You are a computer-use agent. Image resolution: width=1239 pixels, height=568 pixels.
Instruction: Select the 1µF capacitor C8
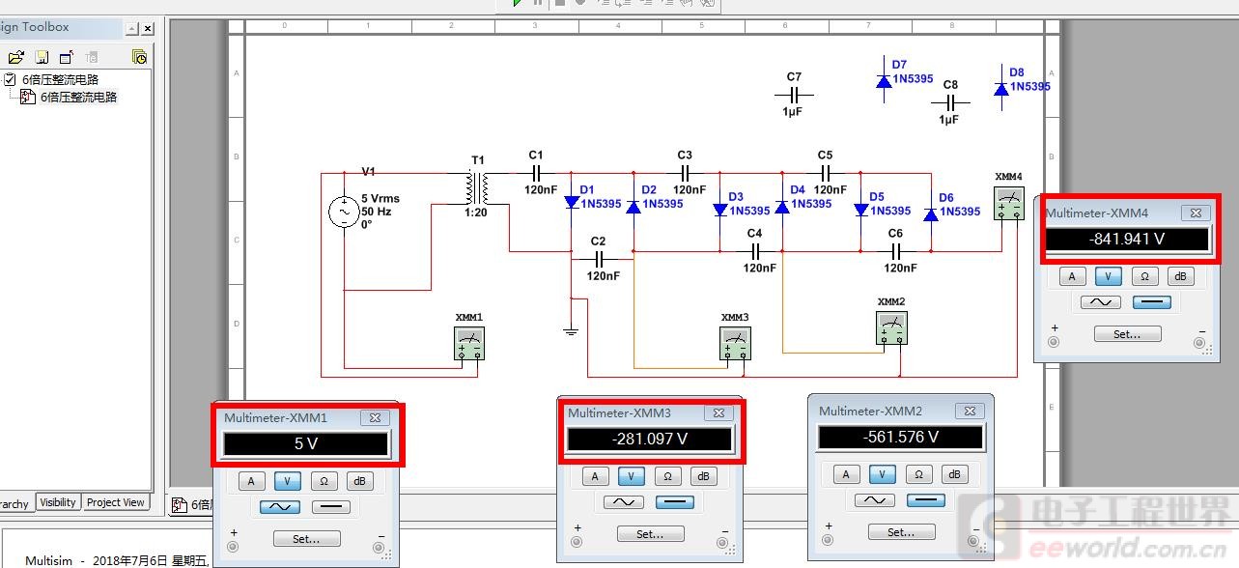[950, 102]
